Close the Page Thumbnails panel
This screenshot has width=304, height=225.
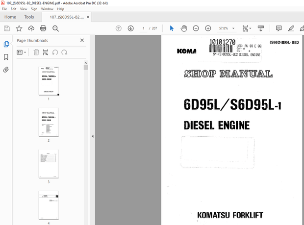point(82,40)
